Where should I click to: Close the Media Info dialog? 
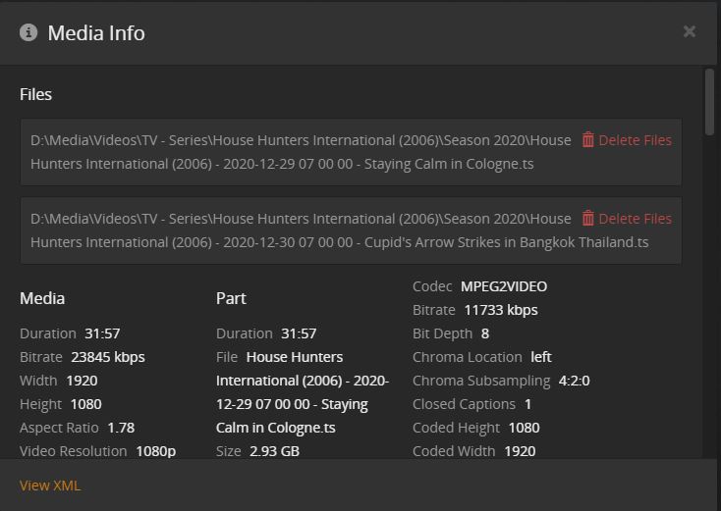690,31
